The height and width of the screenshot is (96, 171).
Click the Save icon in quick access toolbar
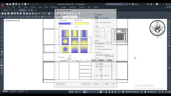click(x=13, y=4)
